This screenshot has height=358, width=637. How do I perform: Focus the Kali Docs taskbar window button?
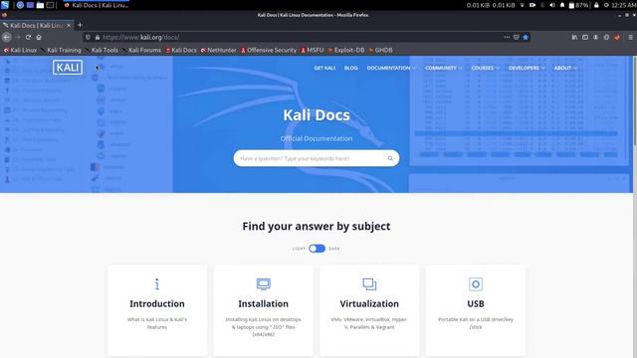coord(97,5)
